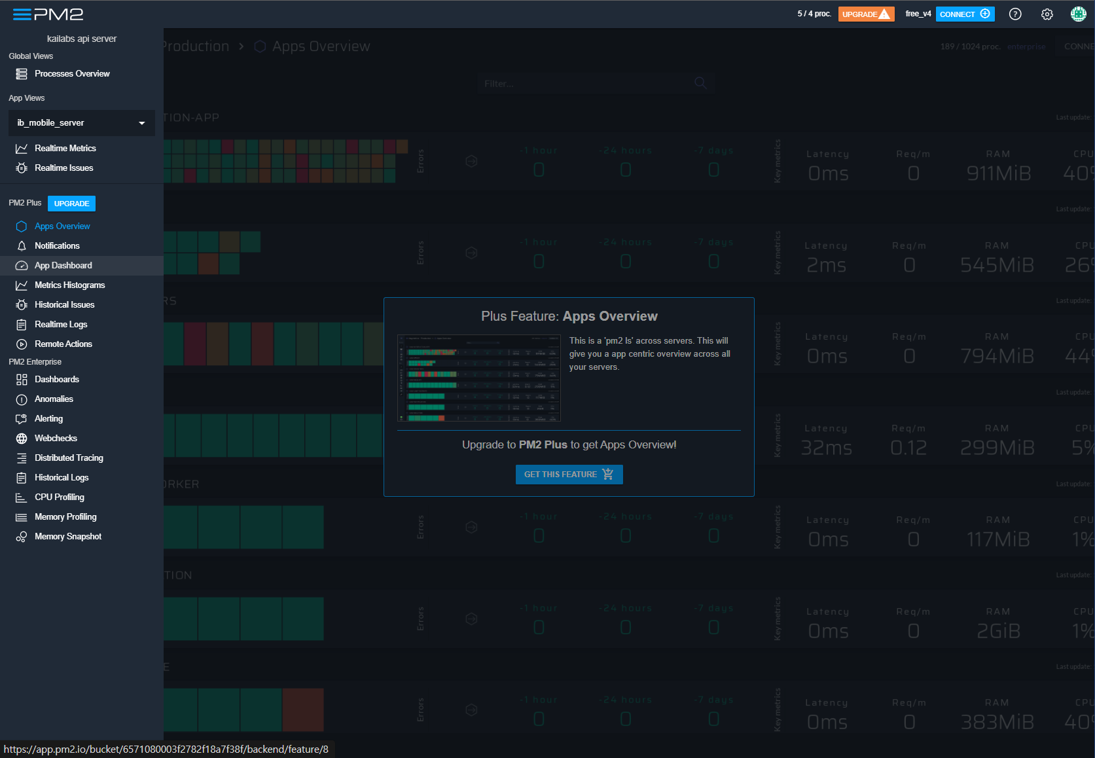Click the Anomalies alert circle icon
The image size is (1095, 758).
22,399
